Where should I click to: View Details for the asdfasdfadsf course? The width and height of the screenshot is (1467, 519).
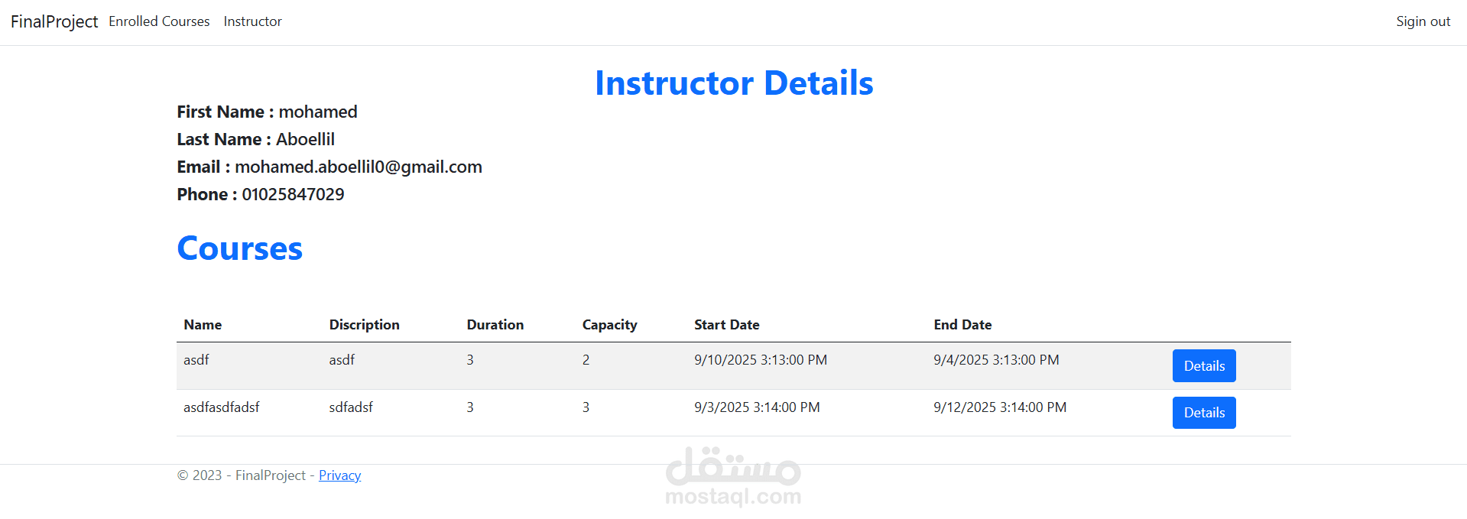(x=1204, y=413)
